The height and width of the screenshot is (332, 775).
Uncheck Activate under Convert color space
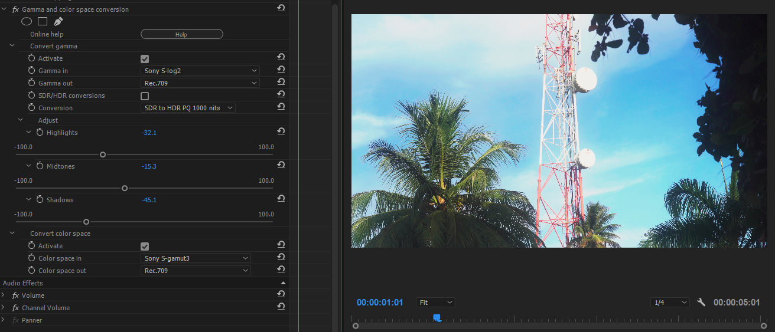[x=145, y=246]
